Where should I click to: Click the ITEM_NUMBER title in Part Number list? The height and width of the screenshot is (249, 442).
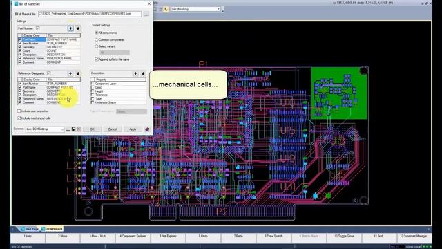tap(57, 43)
